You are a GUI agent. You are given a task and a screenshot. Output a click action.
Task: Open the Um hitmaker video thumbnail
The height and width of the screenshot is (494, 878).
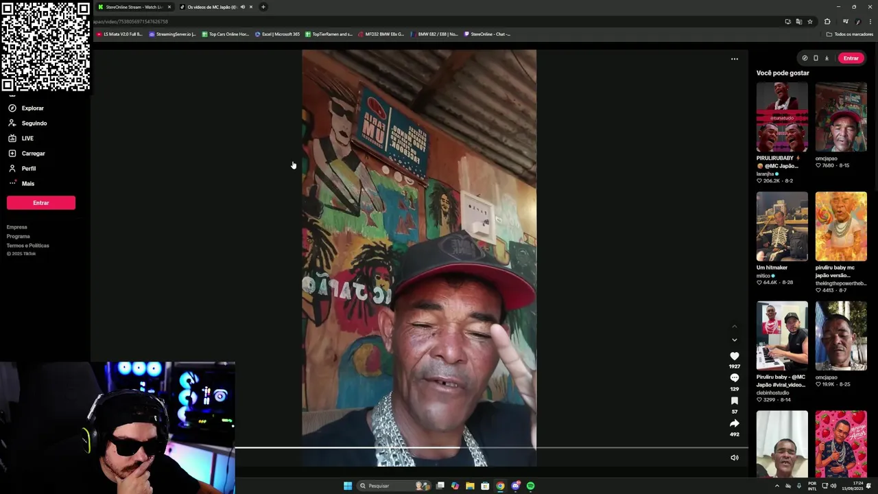click(x=782, y=226)
